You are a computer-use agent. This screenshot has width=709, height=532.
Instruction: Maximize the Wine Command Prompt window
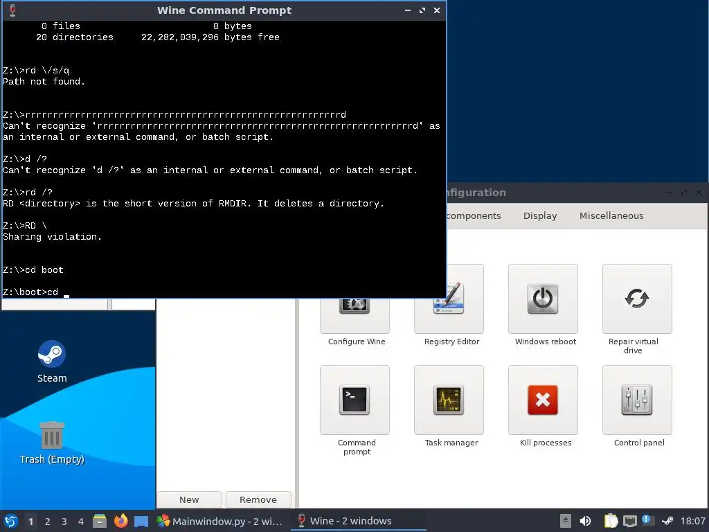(x=422, y=10)
